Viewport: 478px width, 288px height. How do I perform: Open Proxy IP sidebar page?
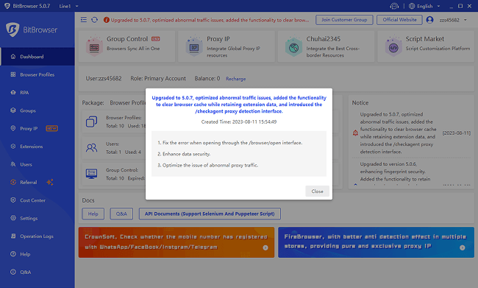coord(38,129)
